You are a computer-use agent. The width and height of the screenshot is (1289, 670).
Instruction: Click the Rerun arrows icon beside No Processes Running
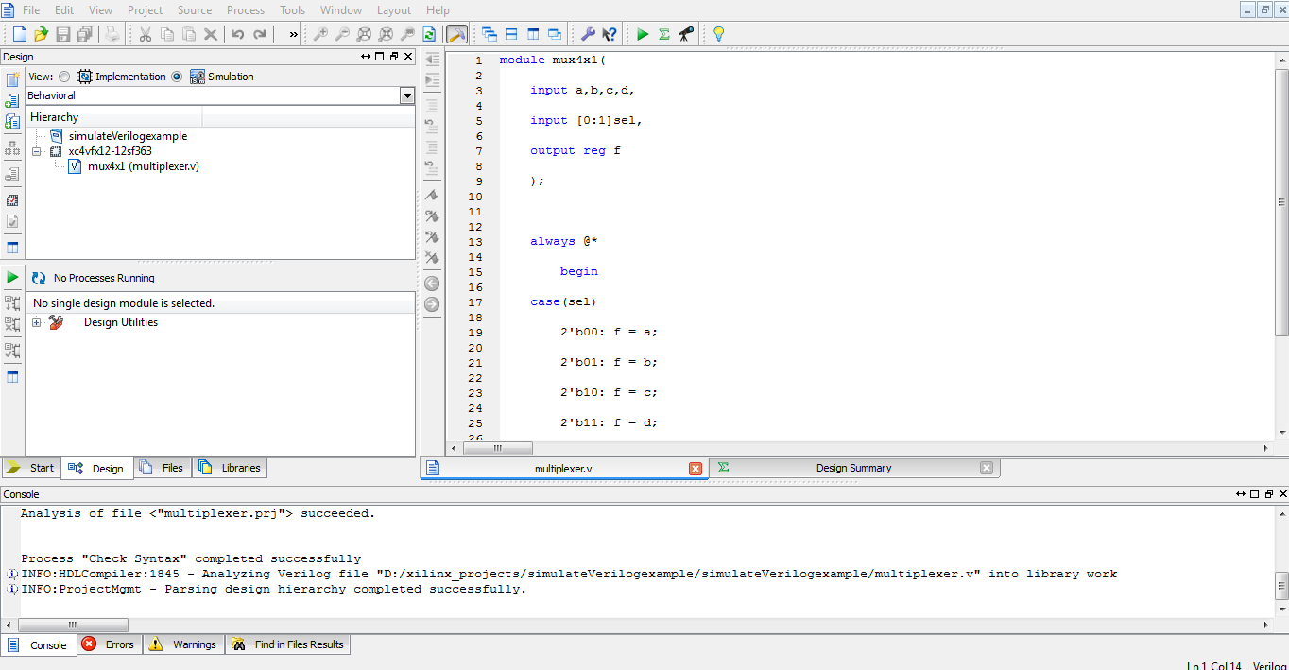[x=39, y=278]
